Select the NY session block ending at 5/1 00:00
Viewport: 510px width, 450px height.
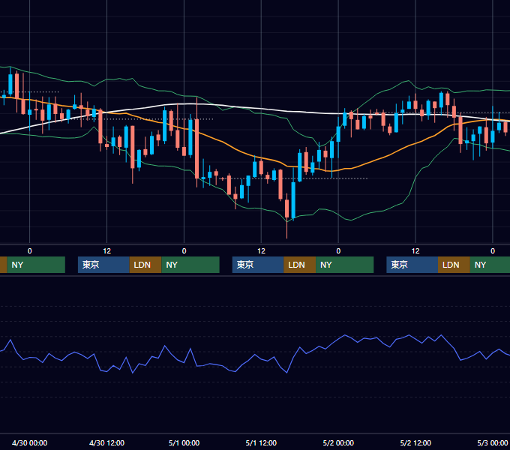[x=190, y=265]
